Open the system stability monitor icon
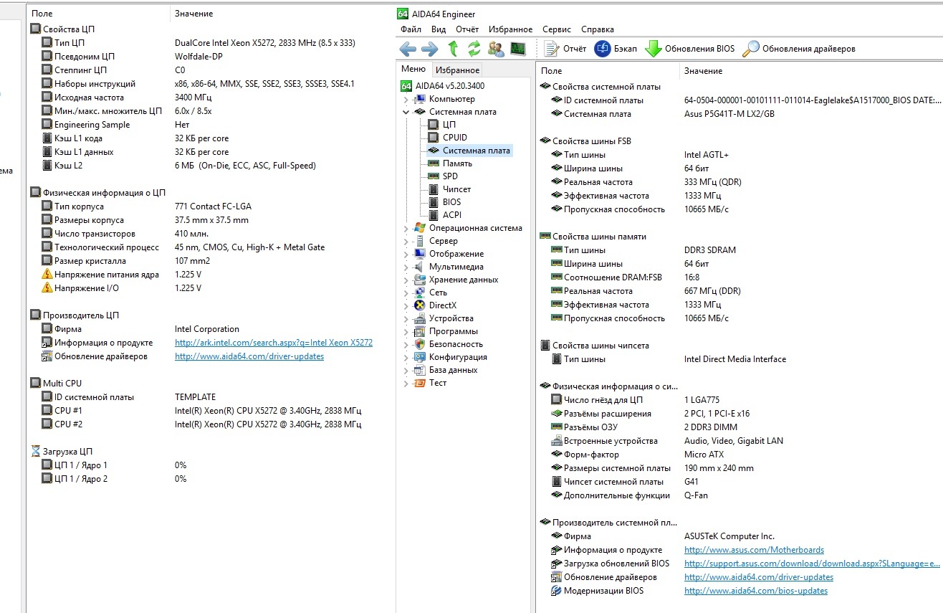The width and height of the screenshot is (943, 613). point(517,49)
